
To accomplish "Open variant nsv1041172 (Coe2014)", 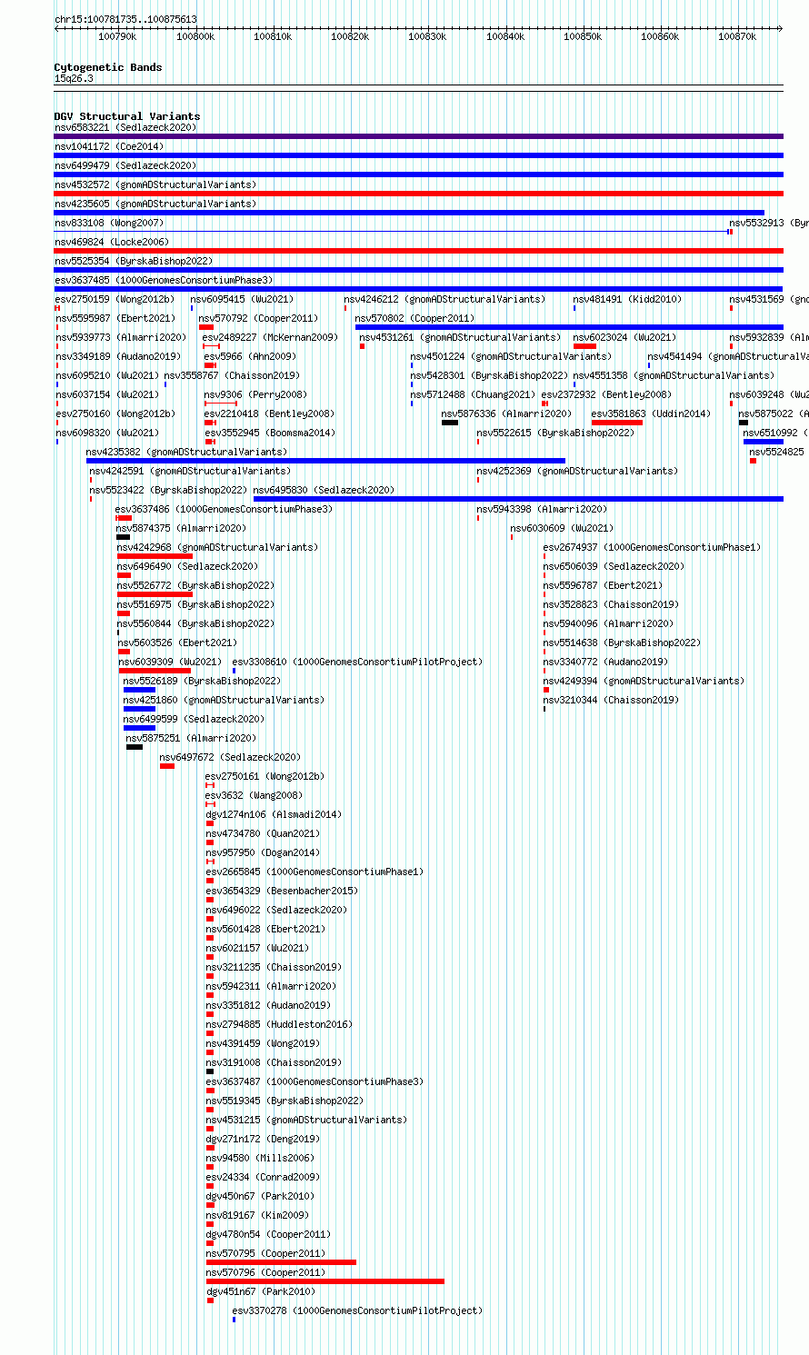I will [109, 146].
